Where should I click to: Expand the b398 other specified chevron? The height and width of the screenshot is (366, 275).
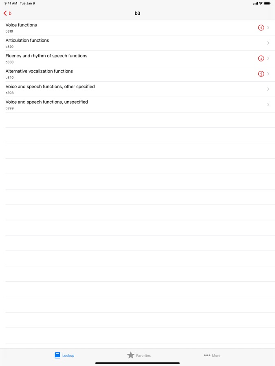(x=268, y=89)
